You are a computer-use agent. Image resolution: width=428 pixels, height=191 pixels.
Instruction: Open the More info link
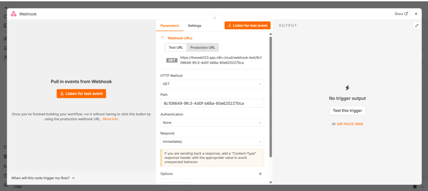pos(110,119)
